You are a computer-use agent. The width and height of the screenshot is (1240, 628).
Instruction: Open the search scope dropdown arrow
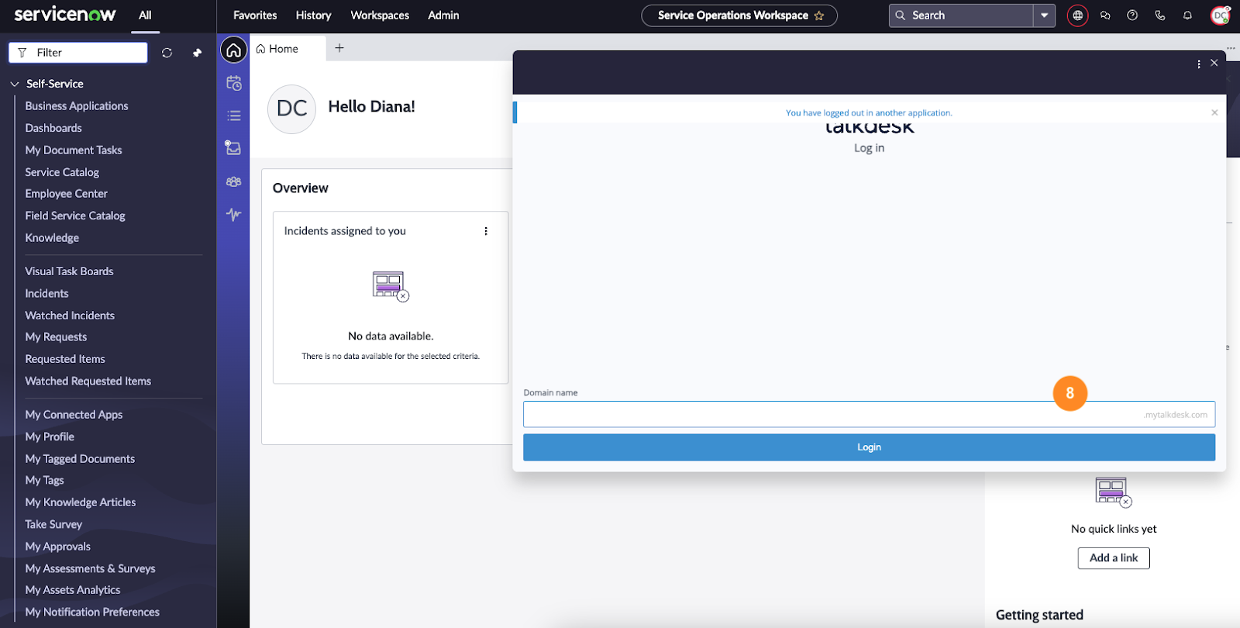click(1045, 16)
